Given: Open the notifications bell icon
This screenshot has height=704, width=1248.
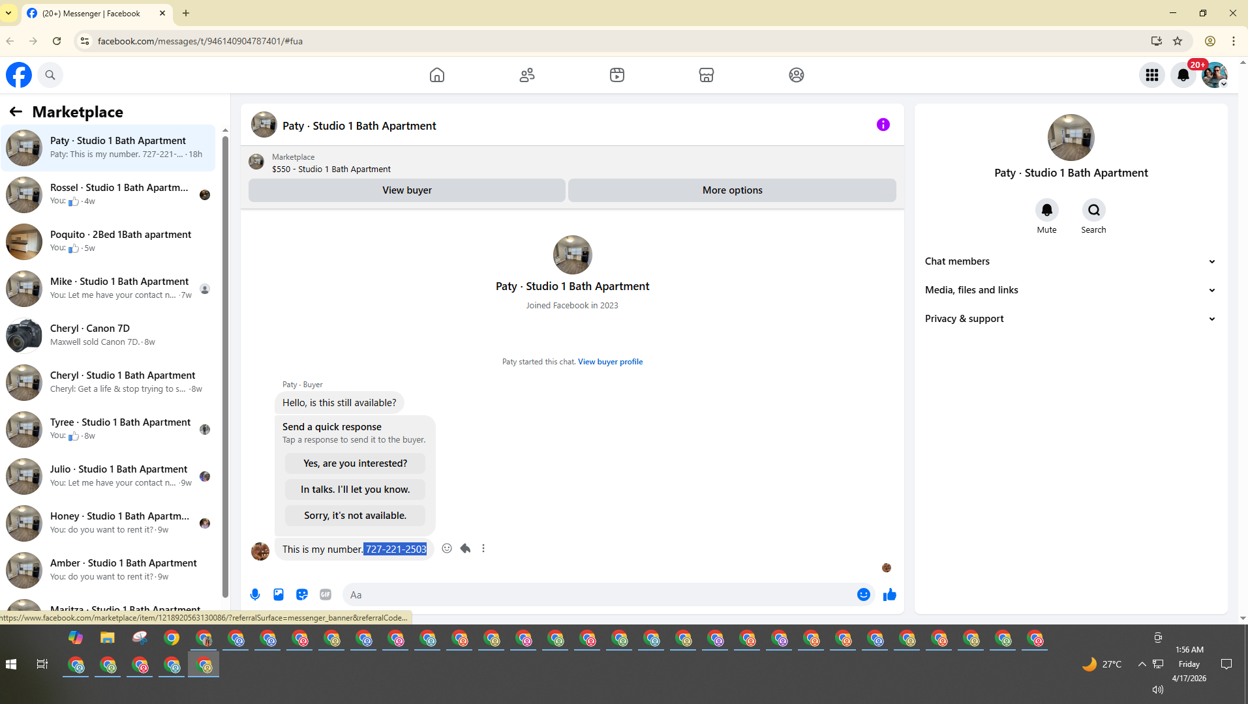Looking at the screenshot, I should (1183, 75).
